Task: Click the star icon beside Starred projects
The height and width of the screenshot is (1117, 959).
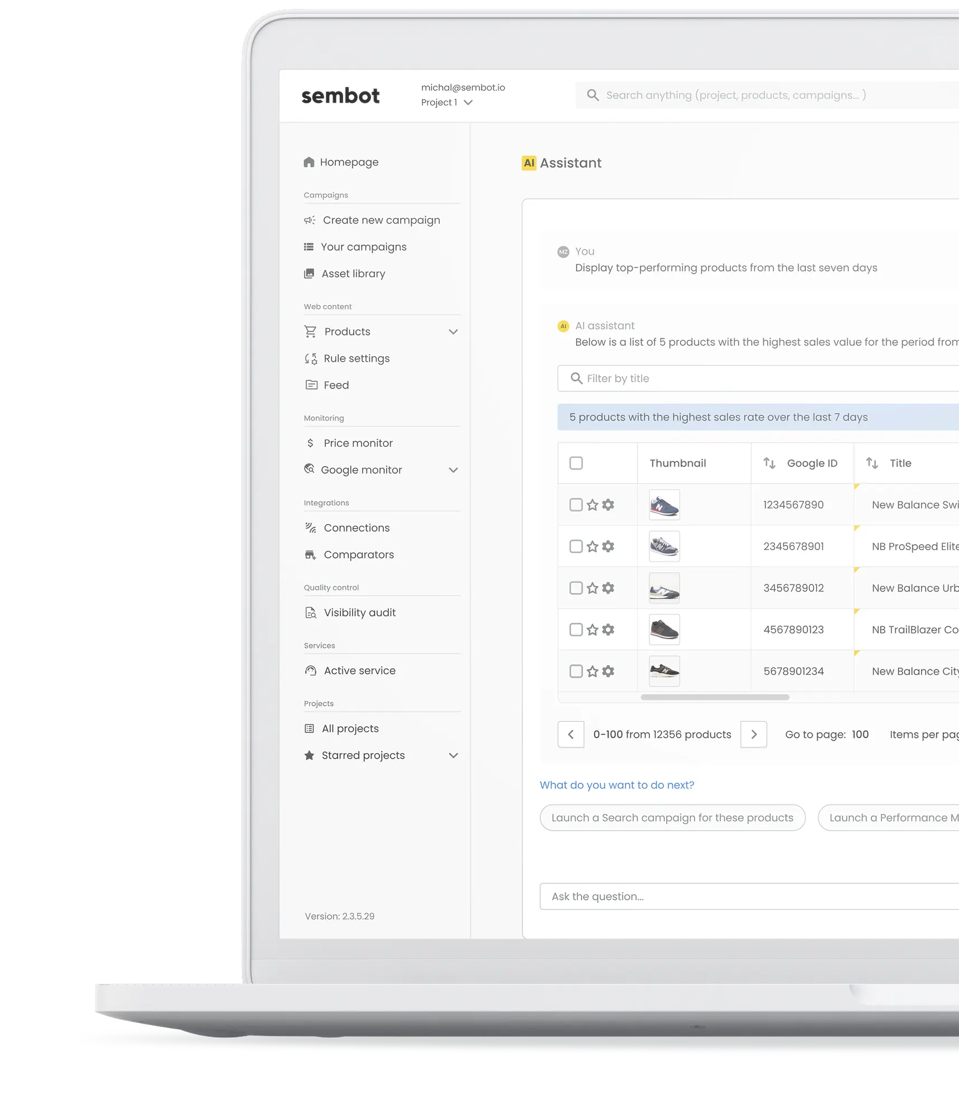Action: 309,755
